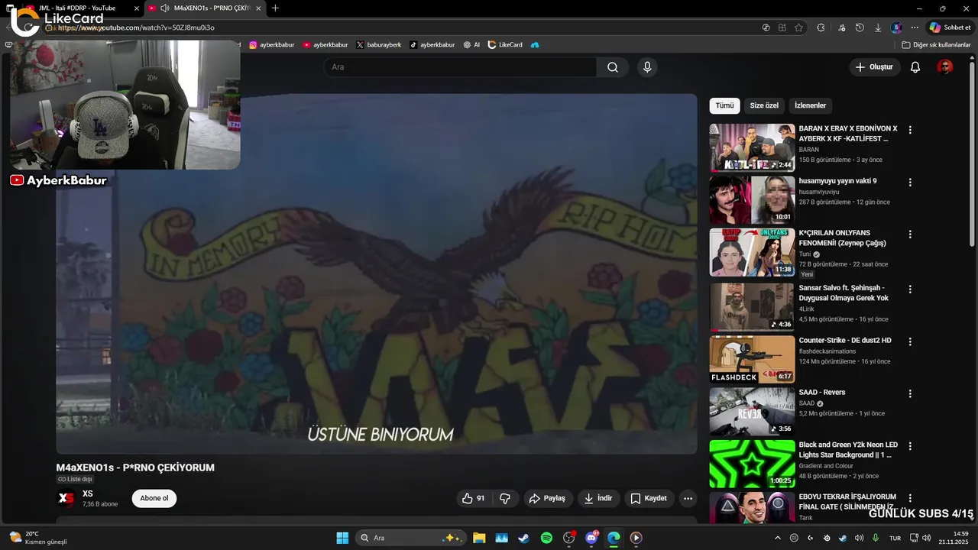Screen dimensions: 978x550
Task: Click the İndir download button
Action: (x=598, y=498)
